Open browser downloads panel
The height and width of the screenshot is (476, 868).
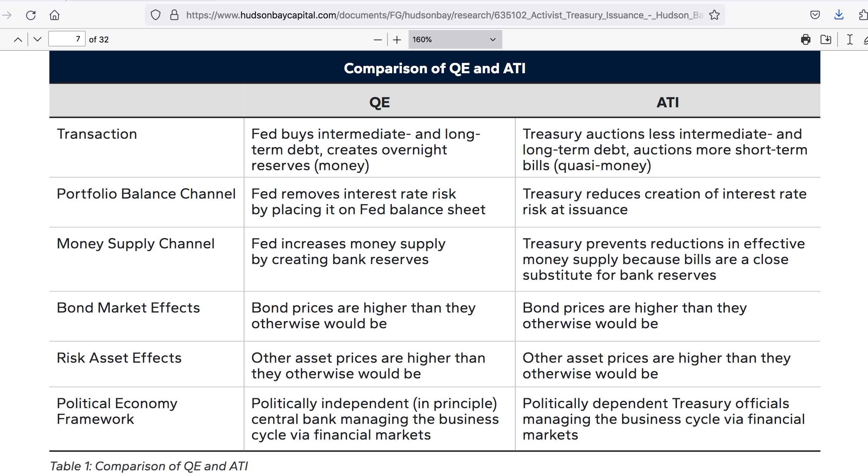click(x=839, y=15)
